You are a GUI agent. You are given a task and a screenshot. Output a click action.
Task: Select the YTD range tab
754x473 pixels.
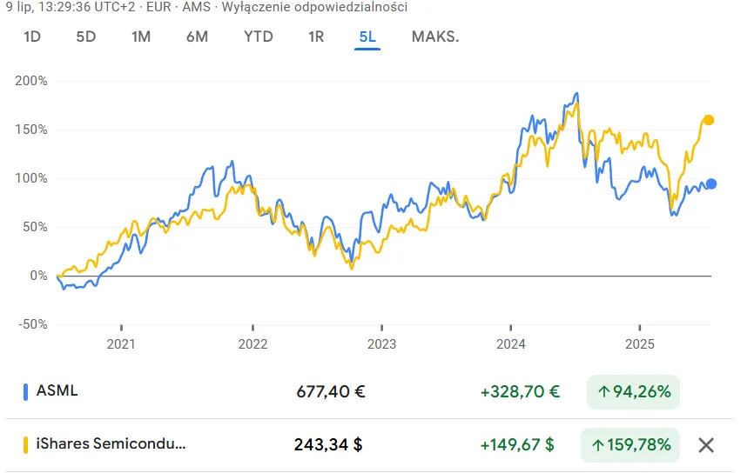coord(259,37)
